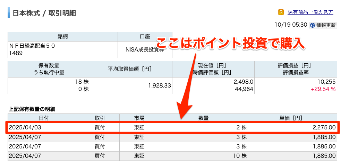Viewport: 341px width, 164px height.
Task: Click the 数量 column header
Action: (203, 118)
